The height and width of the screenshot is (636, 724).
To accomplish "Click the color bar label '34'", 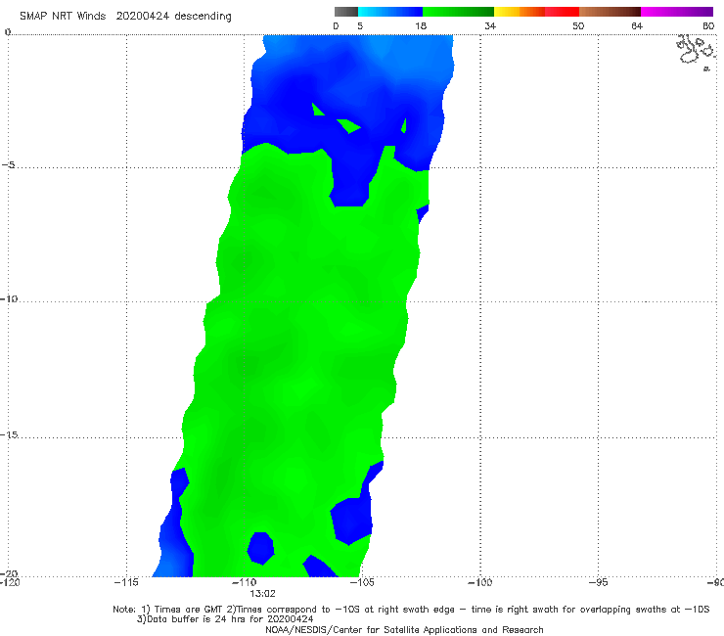I will (x=490, y=25).
